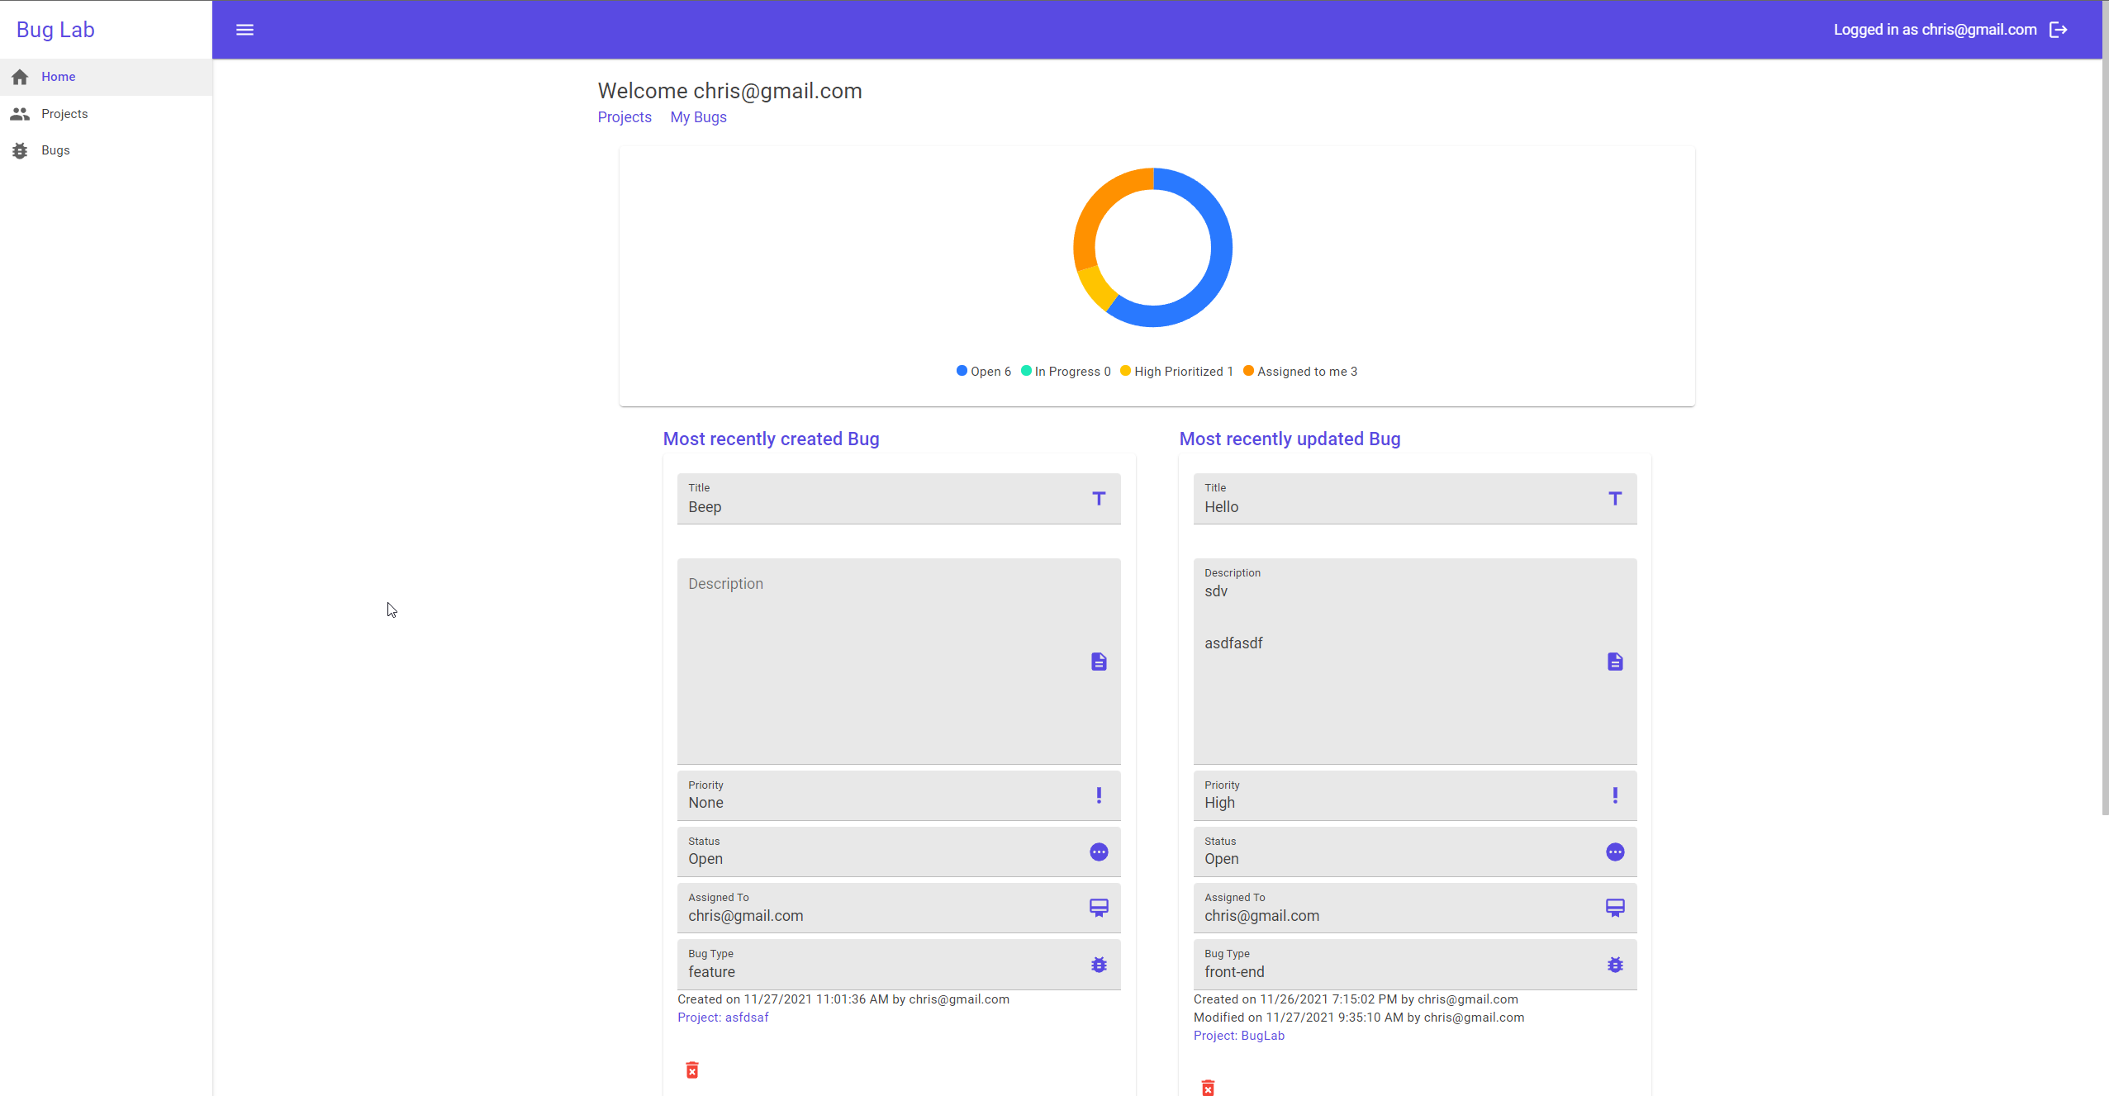Click the status dots icon on Beep bug

[x=1098, y=852]
